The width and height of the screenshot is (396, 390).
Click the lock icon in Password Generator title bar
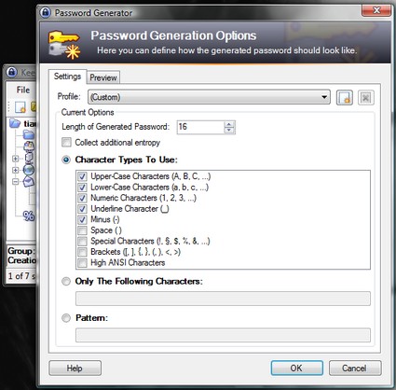(45, 12)
